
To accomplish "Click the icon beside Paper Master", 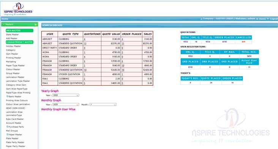I will point(8,135).
